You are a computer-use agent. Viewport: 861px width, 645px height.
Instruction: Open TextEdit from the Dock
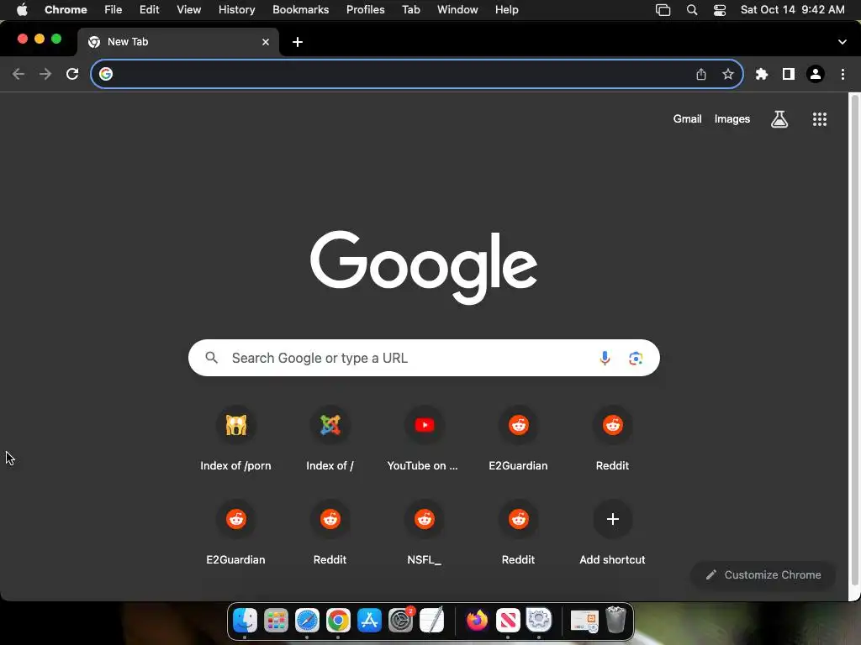tap(431, 621)
